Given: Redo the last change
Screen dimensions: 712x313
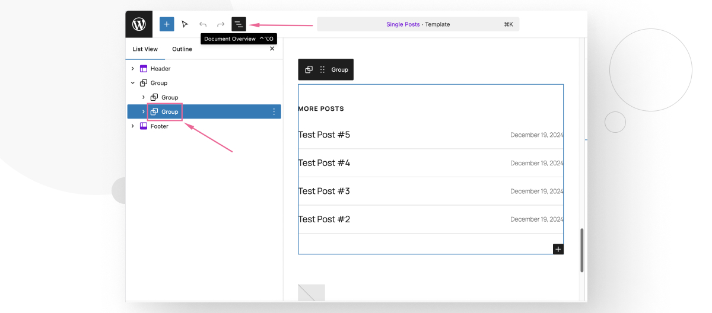Looking at the screenshot, I should (x=221, y=24).
